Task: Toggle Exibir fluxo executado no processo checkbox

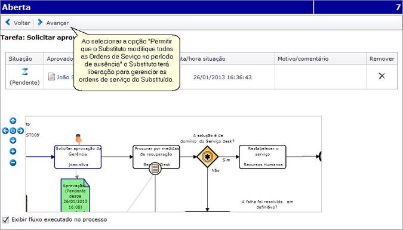Action: tap(5, 220)
